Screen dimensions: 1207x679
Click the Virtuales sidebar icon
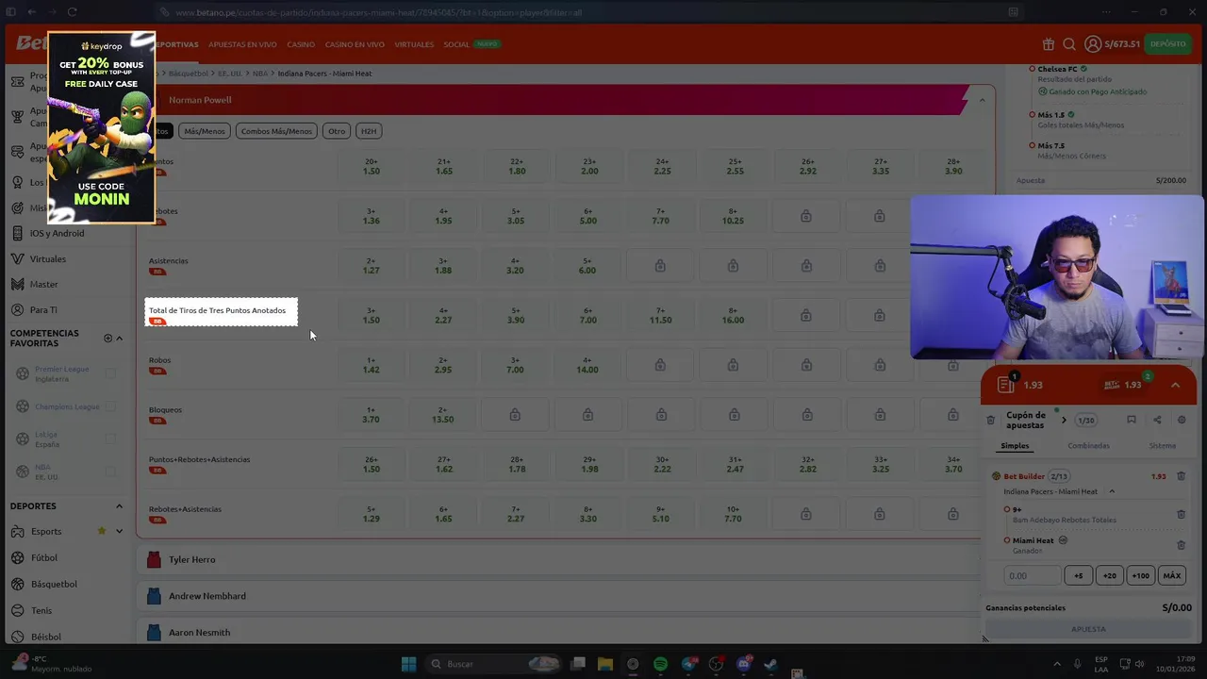(x=17, y=258)
